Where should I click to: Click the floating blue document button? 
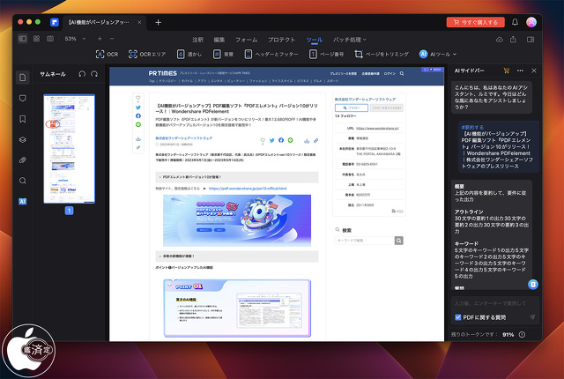pos(532,285)
